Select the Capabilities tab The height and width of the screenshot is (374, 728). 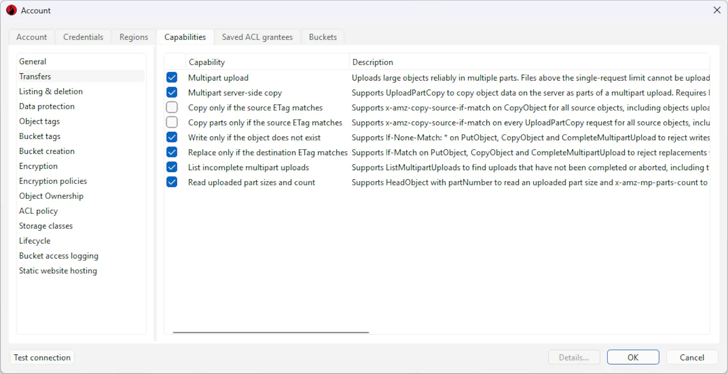185,37
